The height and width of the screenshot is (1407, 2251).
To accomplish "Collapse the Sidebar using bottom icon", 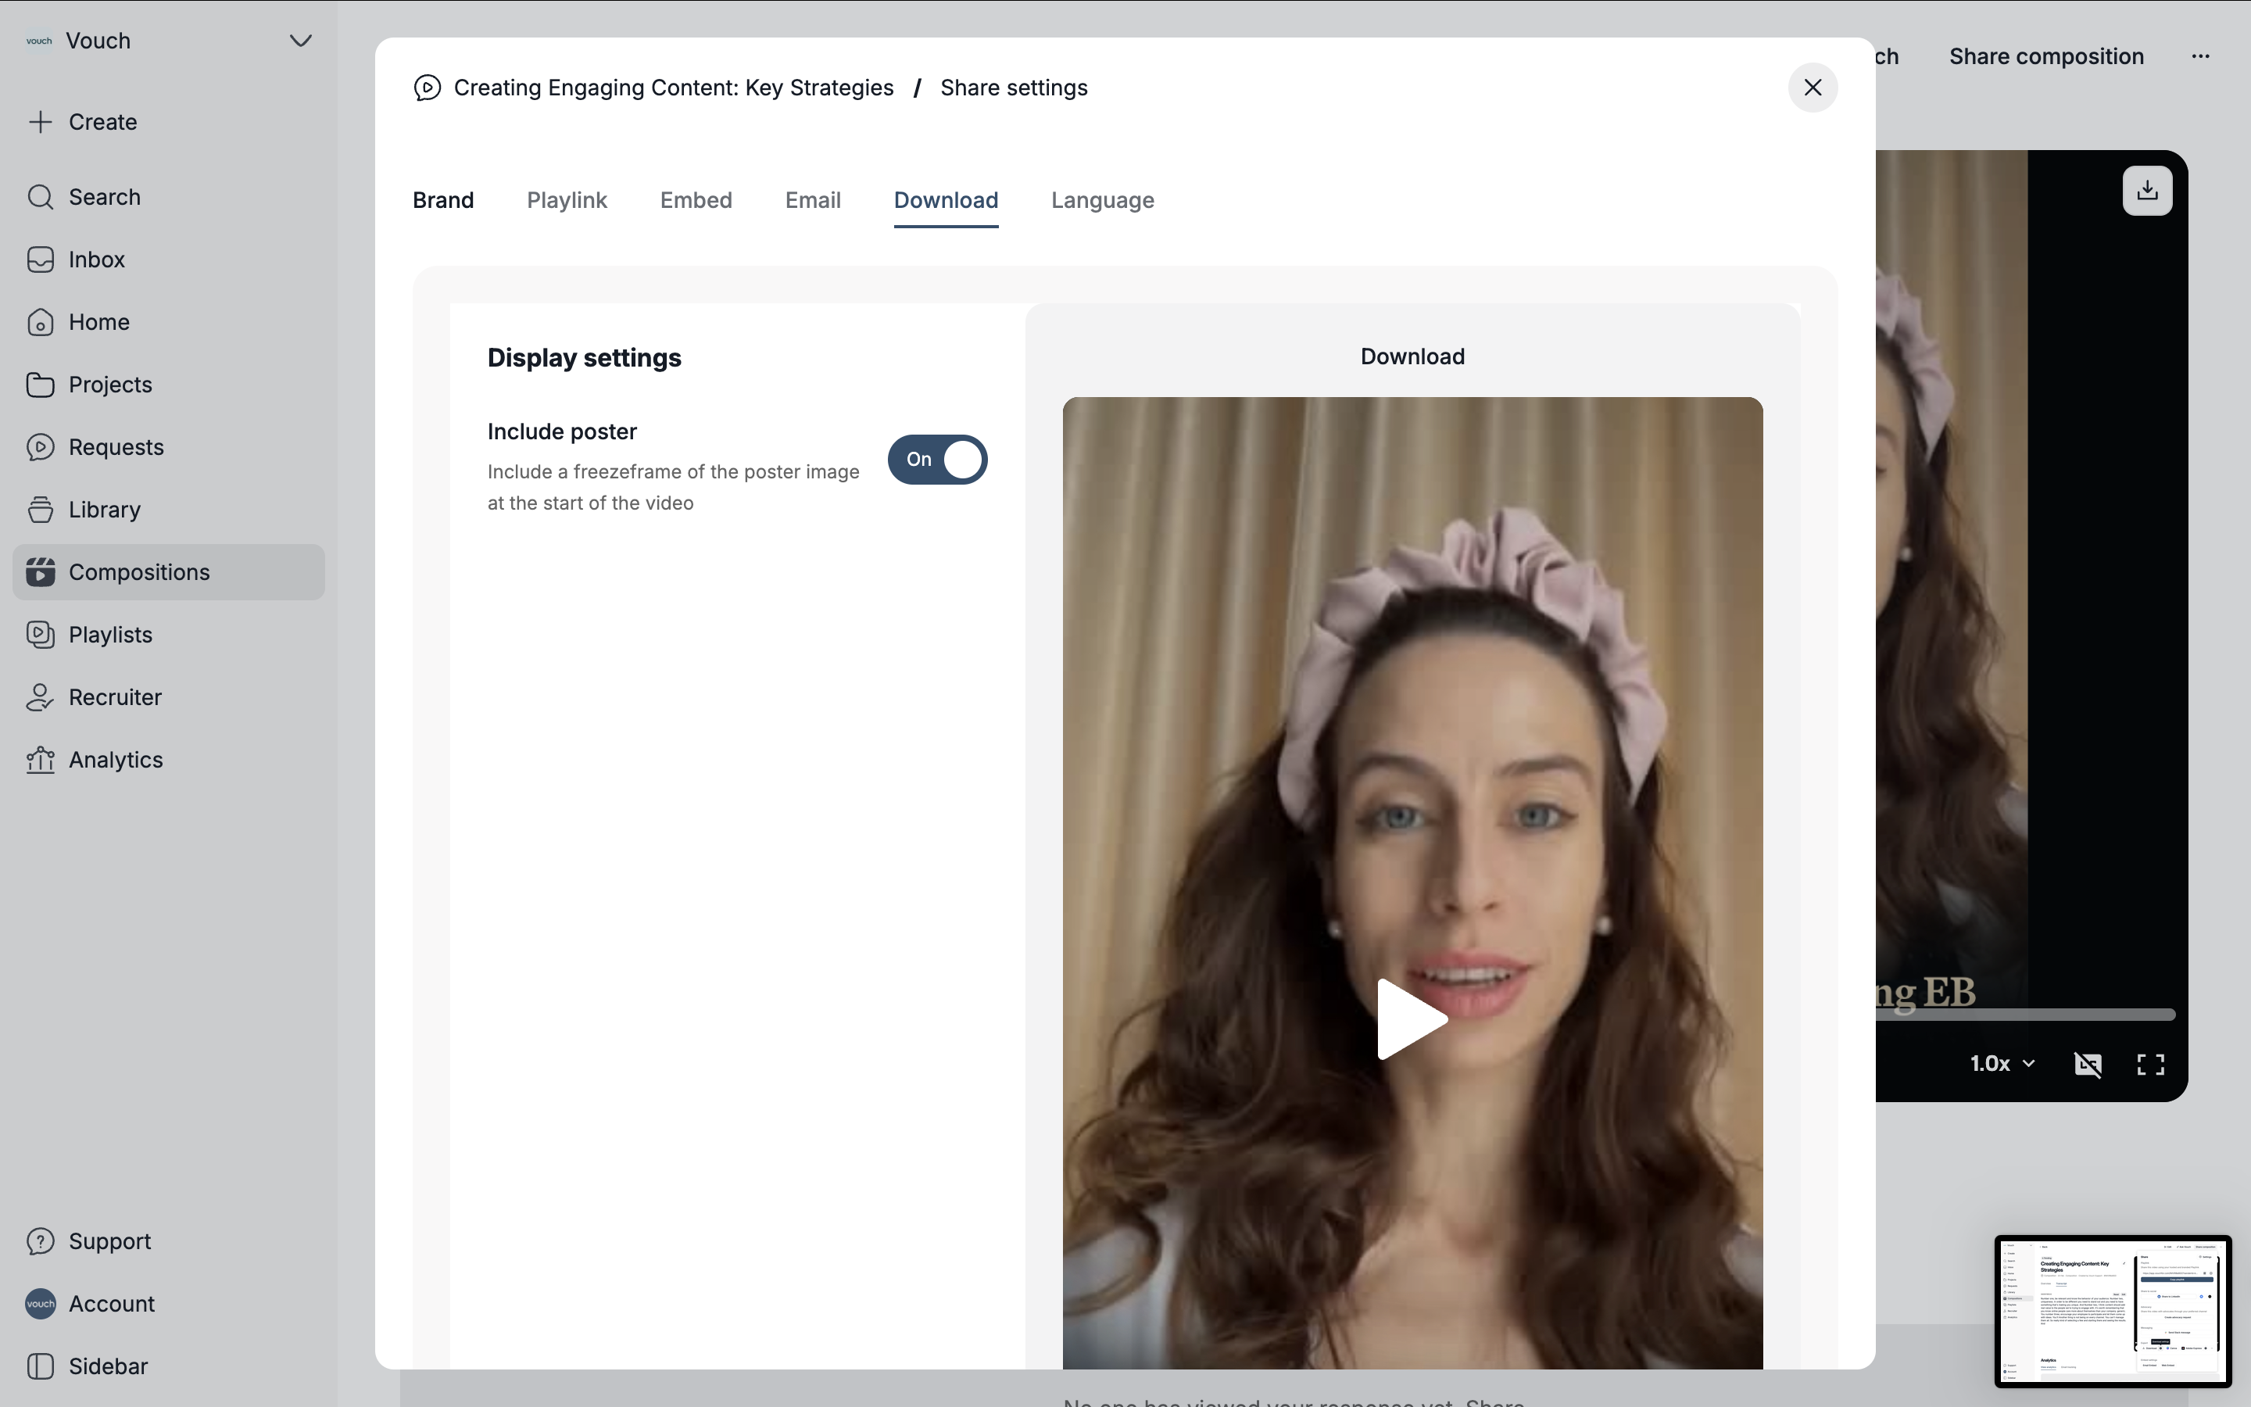I will [x=41, y=1366].
